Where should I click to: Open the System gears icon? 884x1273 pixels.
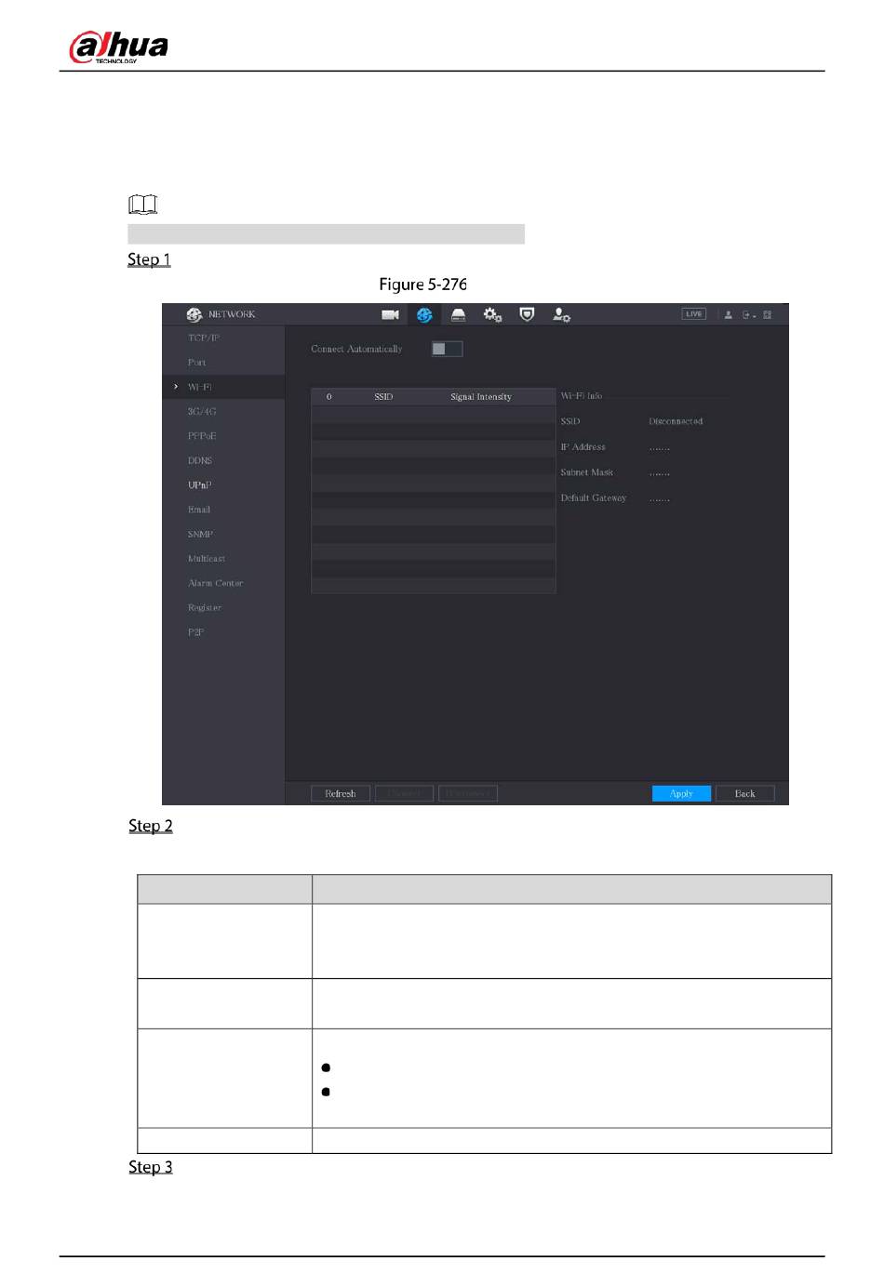(x=492, y=315)
